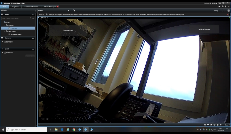Viewport: 231px width, 134px height.
Task: Collapse the Views section chevron
Action: (x=33, y=15)
